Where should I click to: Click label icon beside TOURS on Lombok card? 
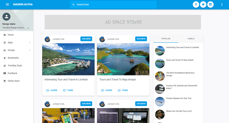point(64,90)
